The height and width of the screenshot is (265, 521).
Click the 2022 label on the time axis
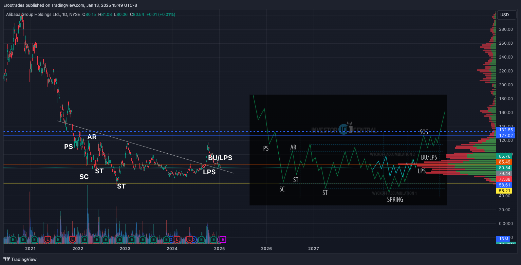pyautogui.click(x=78, y=249)
